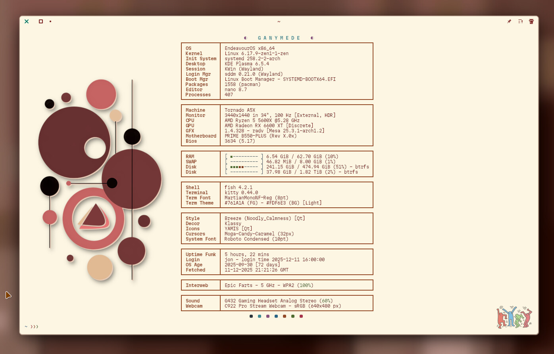The height and width of the screenshot is (354, 554).
Task: Close the terminal with the teal X
Action: pyautogui.click(x=27, y=21)
